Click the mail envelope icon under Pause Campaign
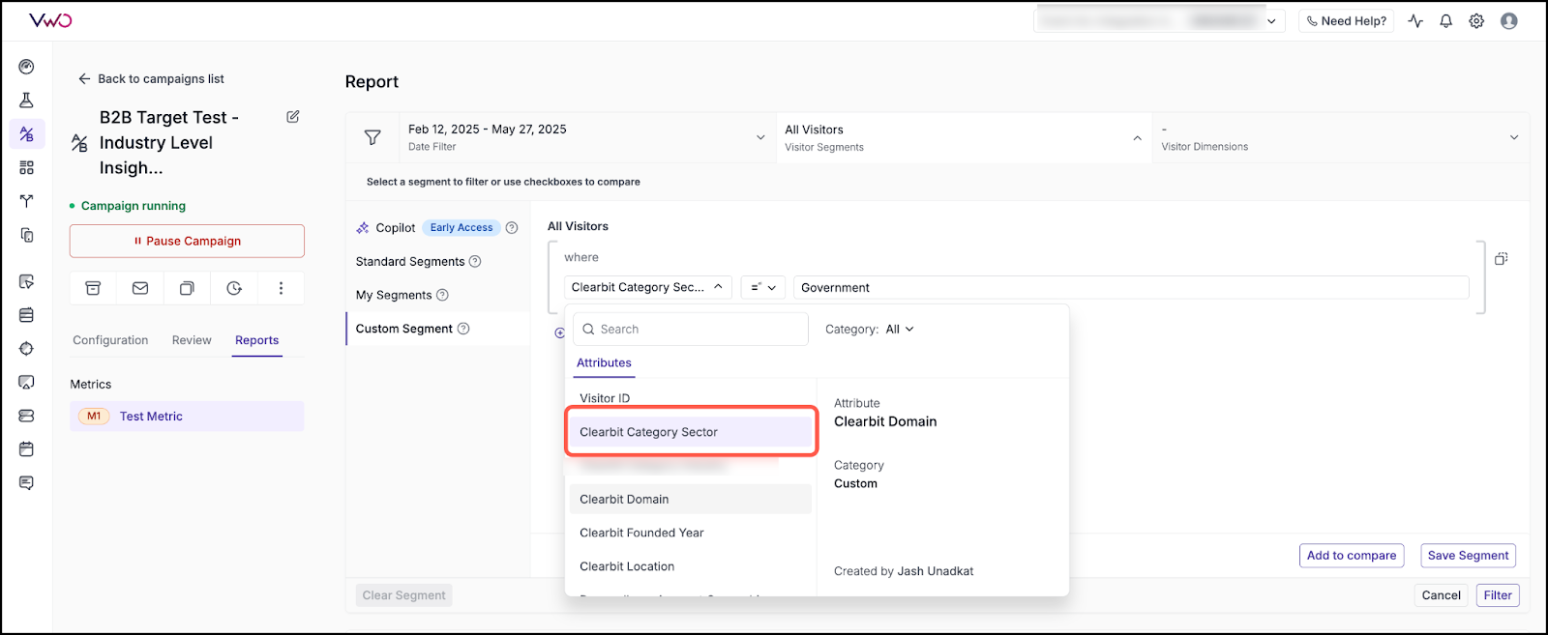 [x=140, y=288]
